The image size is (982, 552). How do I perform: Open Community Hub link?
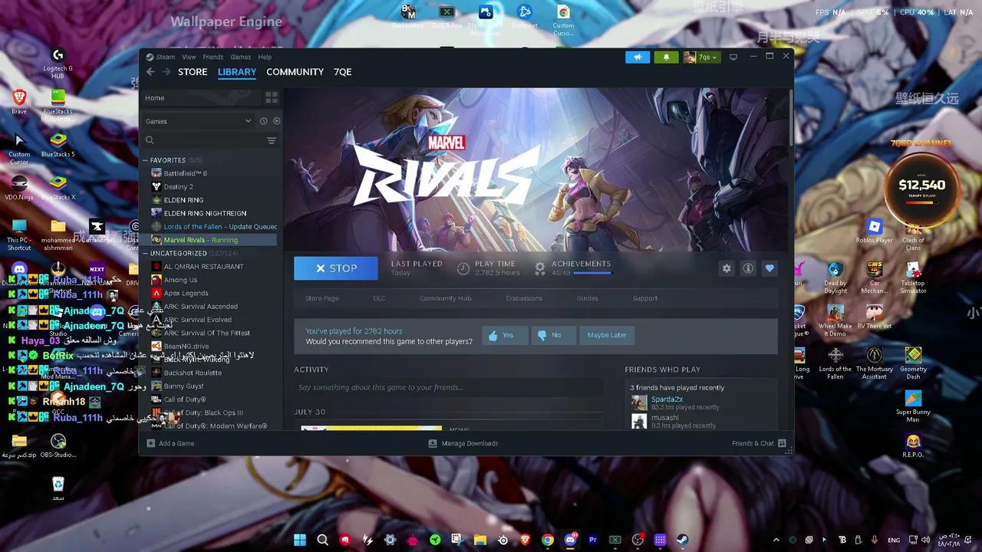(x=445, y=298)
